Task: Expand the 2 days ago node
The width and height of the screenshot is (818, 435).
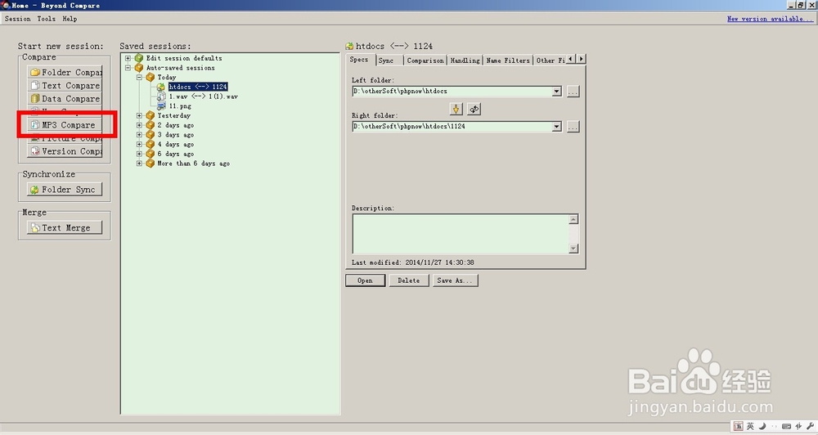Action: coord(139,125)
